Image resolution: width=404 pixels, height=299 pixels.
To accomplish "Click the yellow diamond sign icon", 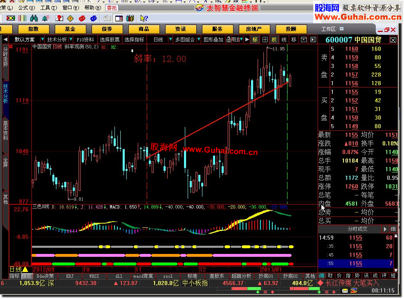I will tap(70, 18).
